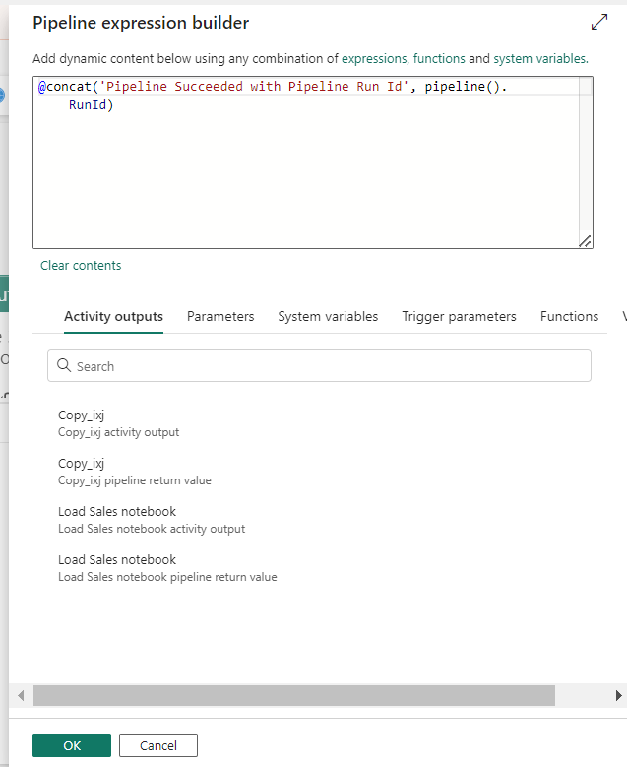Open the expressions help link
Viewport: 627px width, 767px height.
[375, 59]
